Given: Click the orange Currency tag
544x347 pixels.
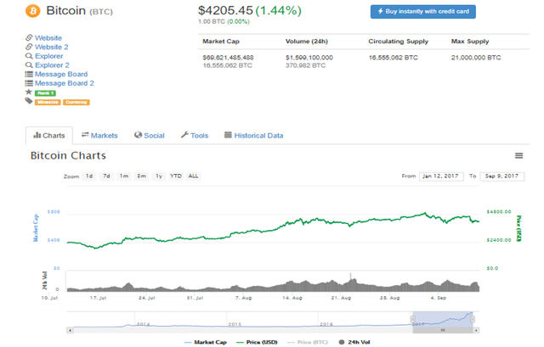Looking at the screenshot, I should coord(76,102).
